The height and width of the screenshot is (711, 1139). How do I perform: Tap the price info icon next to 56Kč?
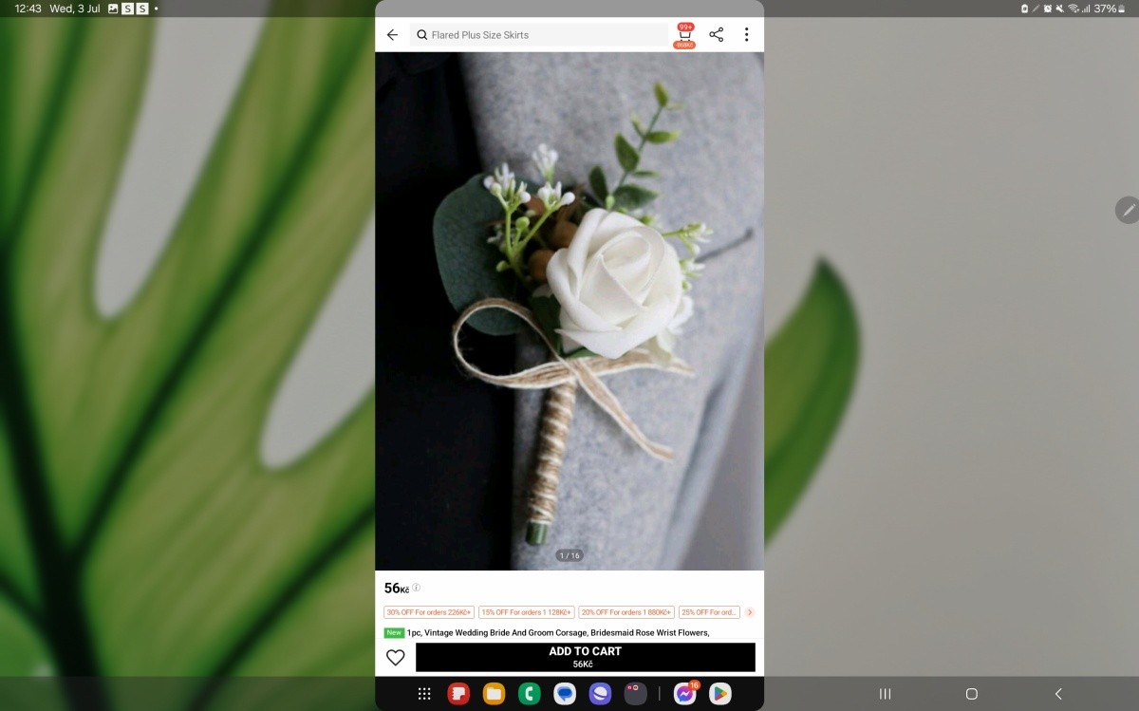[x=416, y=588]
